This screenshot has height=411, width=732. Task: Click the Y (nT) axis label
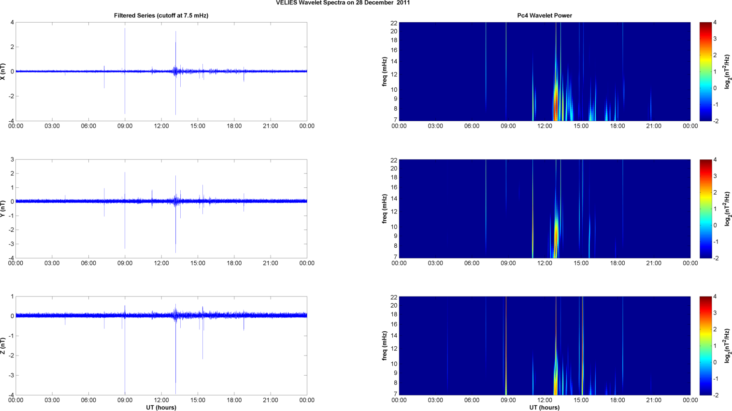3,209
